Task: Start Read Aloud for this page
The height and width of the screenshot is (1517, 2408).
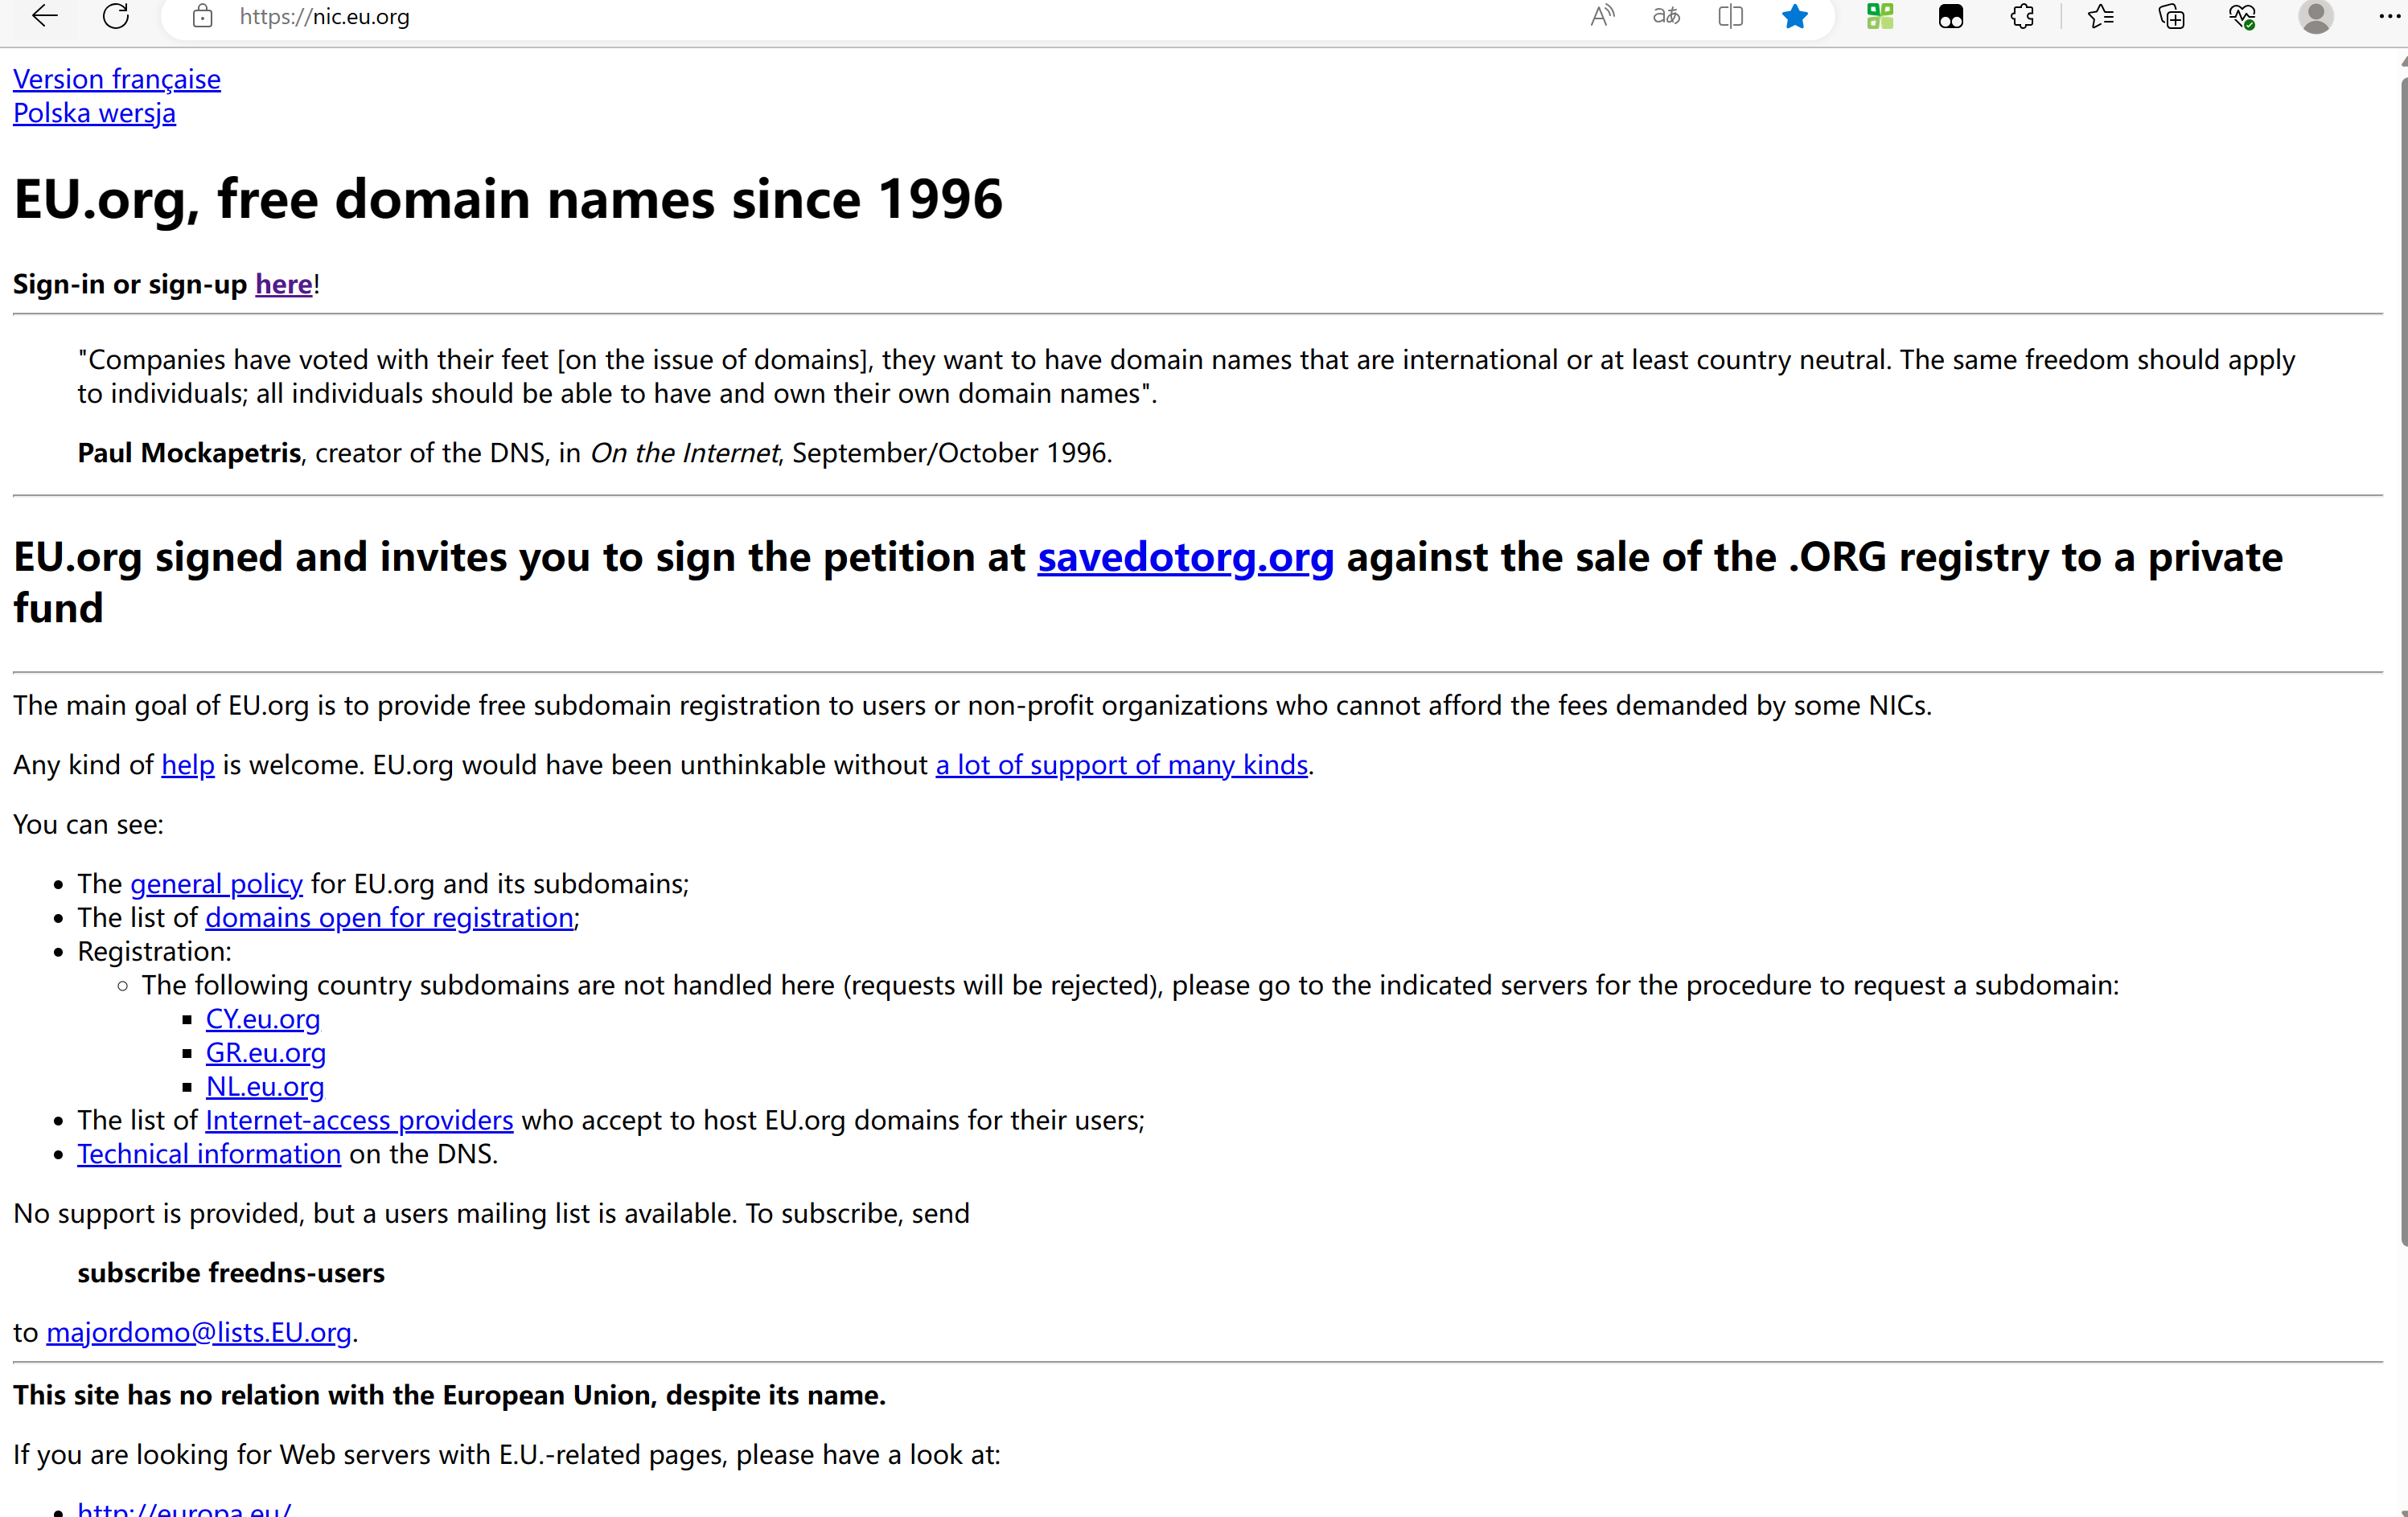Action: (x=1602, y=16)
